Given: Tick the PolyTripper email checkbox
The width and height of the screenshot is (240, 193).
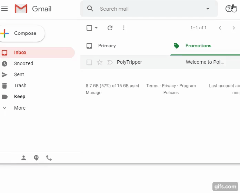Looking at the screenshot, I should point(89,62).
